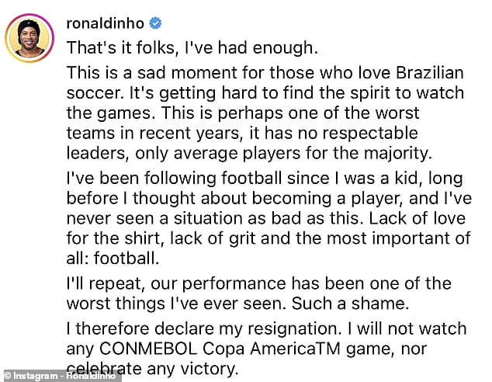The height and width of the screenshot is (382, 492).
Task: Click the copyright symbol in the image credit
Action: tap(9, 376)
